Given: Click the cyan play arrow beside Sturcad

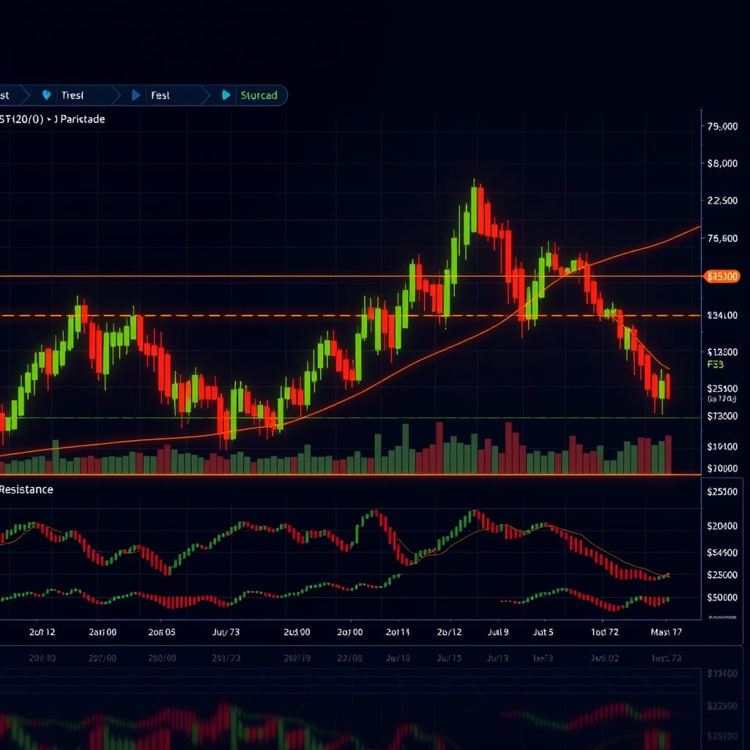Looking at the screenshot, I should pyautogui.click(x=226, y=95).
